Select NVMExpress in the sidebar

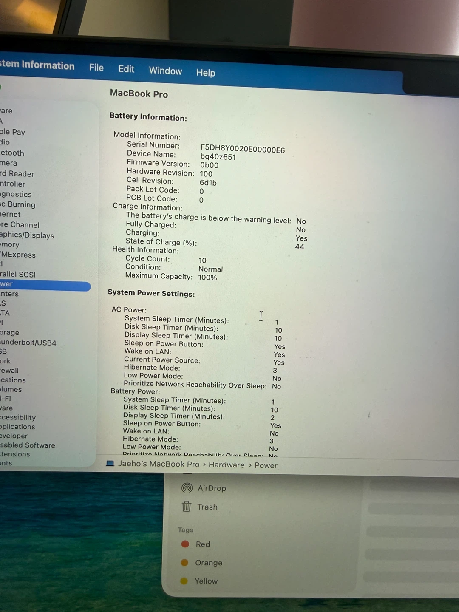click(18, 255)
